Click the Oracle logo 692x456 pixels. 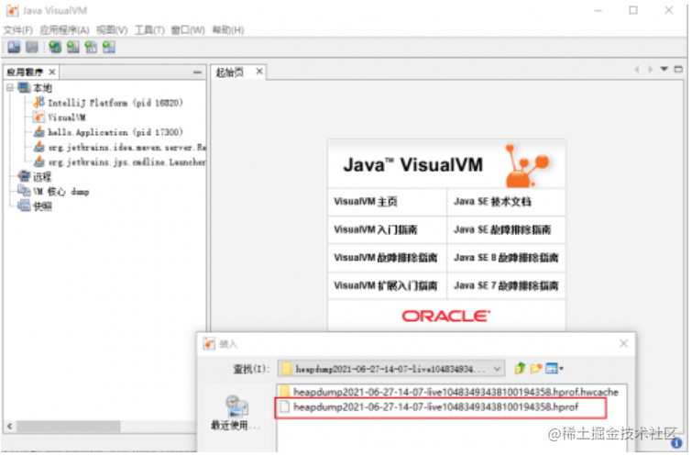pyautogui.click(x=446, y=316)
